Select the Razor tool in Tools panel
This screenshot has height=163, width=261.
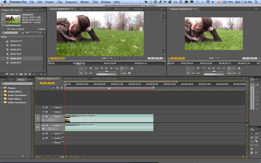point(256,141)
